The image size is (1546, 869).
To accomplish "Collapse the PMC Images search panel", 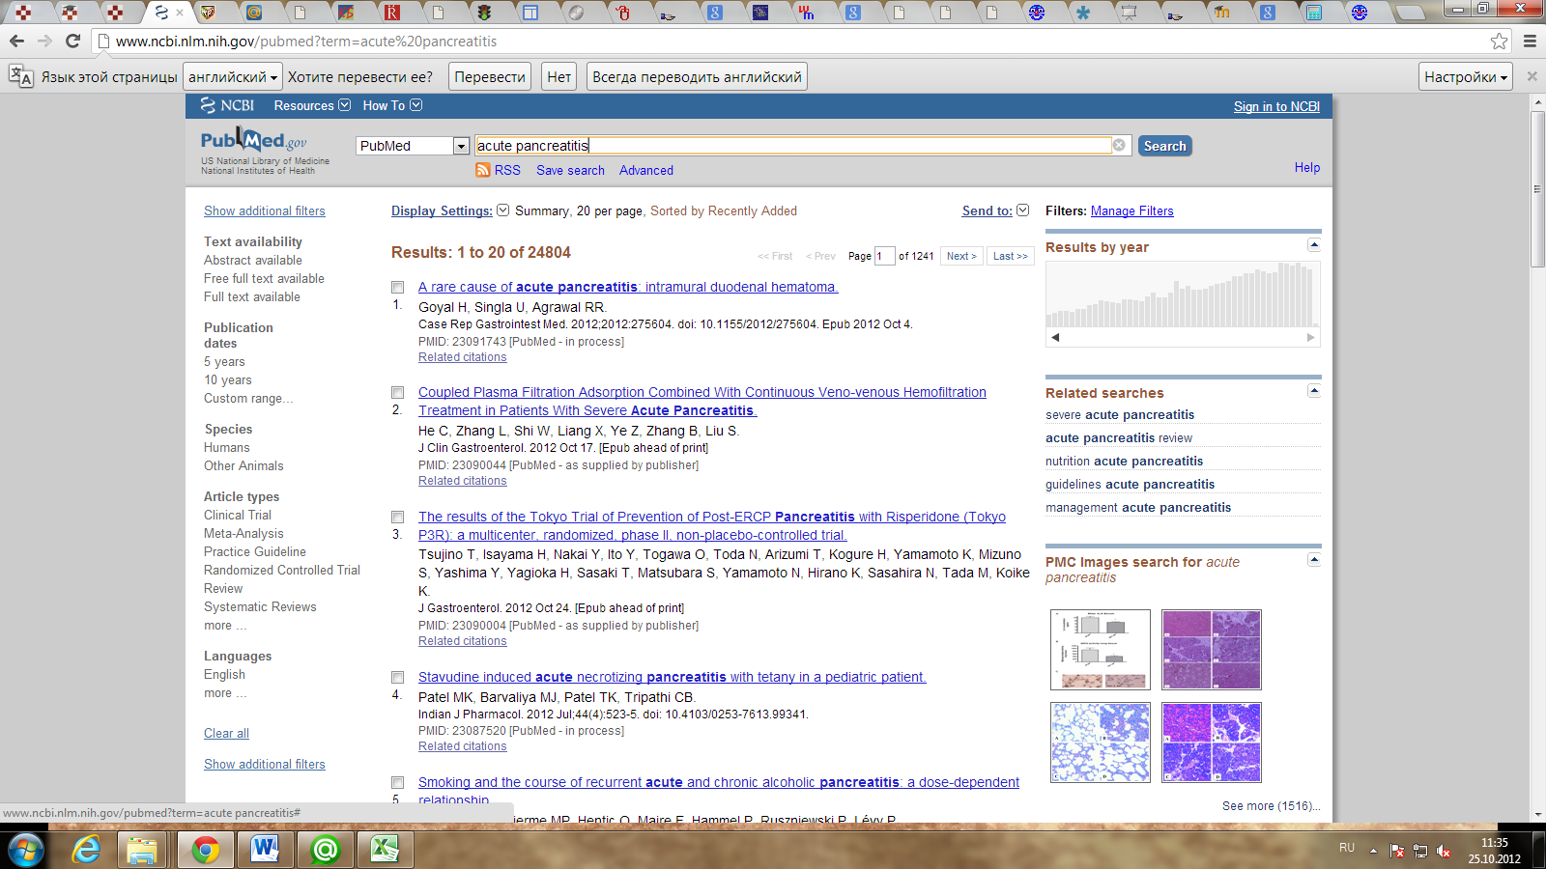I will point(1314,559).
